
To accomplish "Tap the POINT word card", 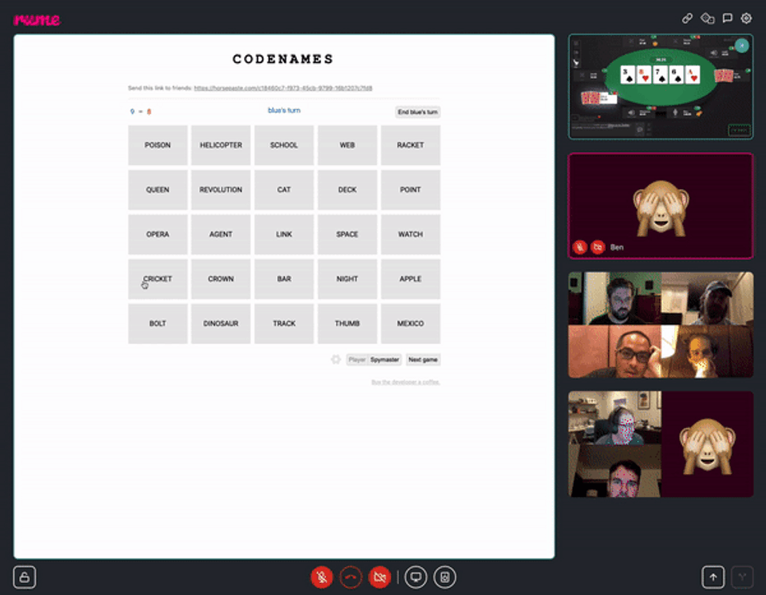I will tap(410, 190).
